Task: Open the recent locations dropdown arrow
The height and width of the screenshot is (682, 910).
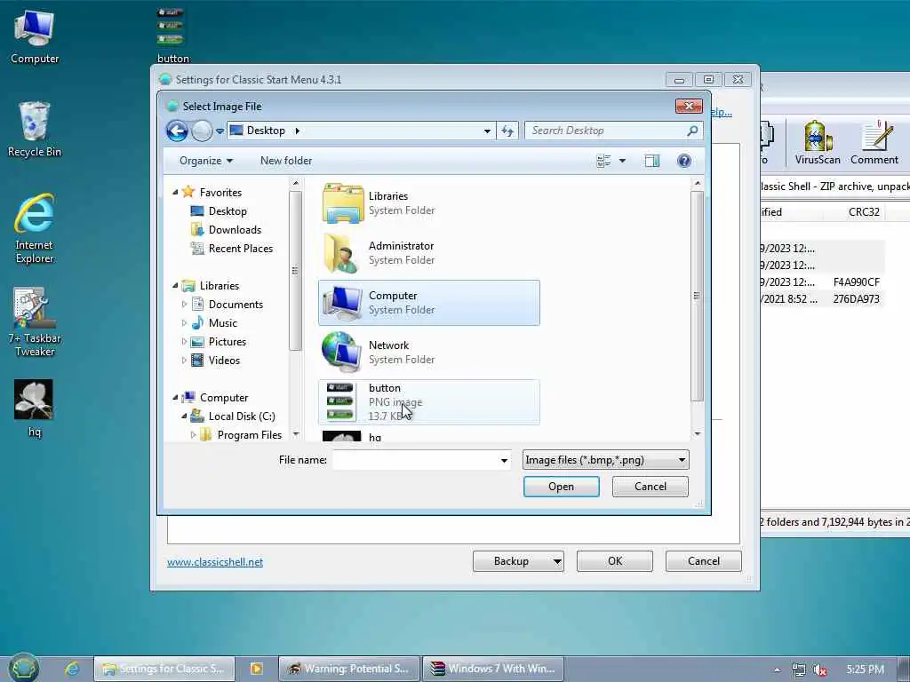Action: [220, 131]
